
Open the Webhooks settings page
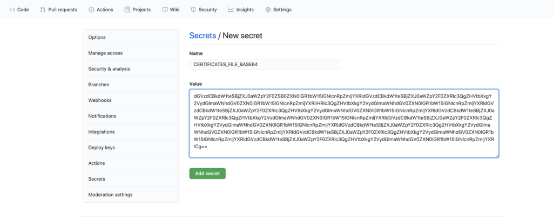(131, 100)
